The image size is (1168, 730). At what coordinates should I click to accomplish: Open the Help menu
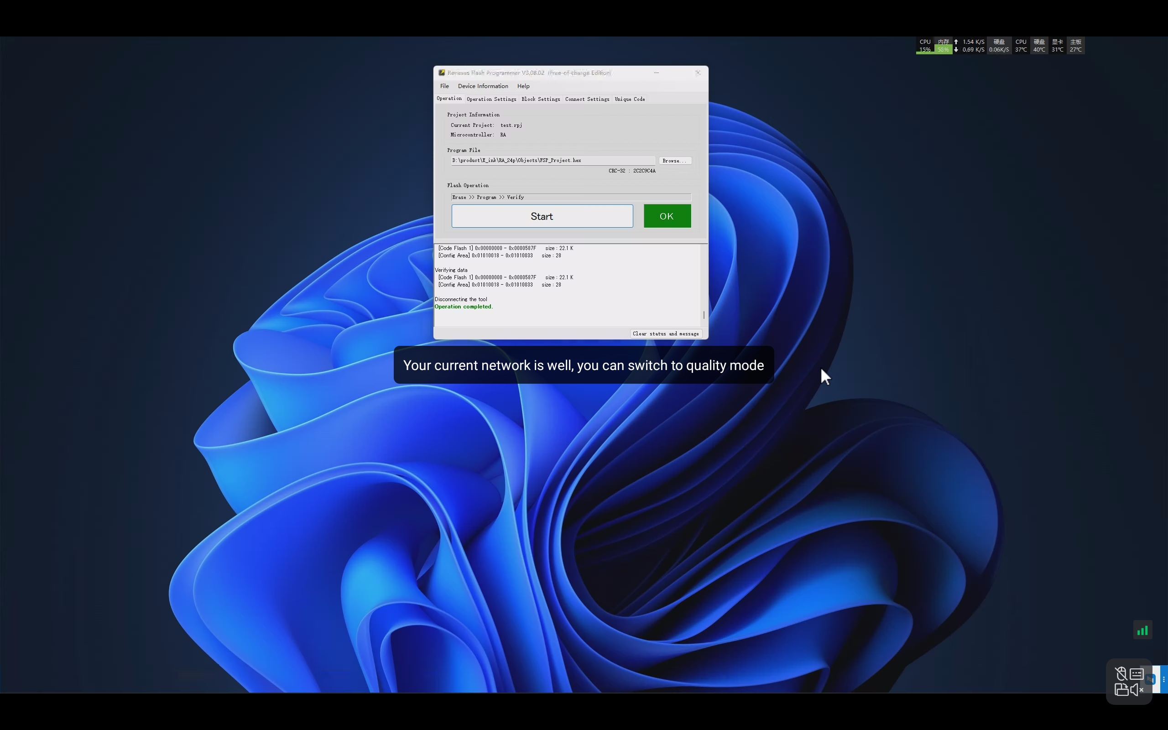pyautogui.click(x=523, y=86)
